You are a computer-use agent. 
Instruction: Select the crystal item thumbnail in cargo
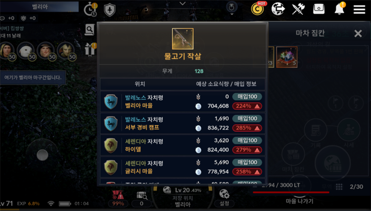pyautogui.click(x=287, y=57)
